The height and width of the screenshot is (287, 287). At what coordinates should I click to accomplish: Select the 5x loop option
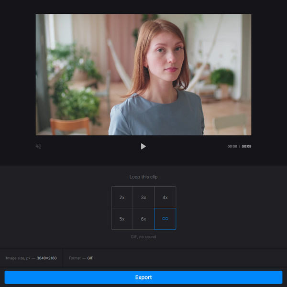tap(122, 219)
